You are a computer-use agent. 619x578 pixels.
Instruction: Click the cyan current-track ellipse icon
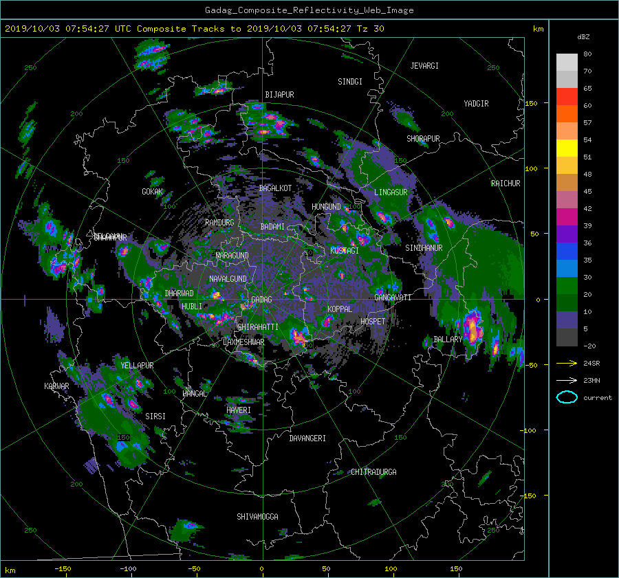tap(567, 397)
